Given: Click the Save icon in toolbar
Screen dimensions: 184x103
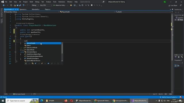Looking at the screenshot, I should [x=18, y=5].
